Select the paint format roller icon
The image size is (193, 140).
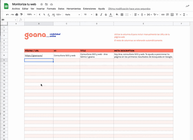pos(21,15)
